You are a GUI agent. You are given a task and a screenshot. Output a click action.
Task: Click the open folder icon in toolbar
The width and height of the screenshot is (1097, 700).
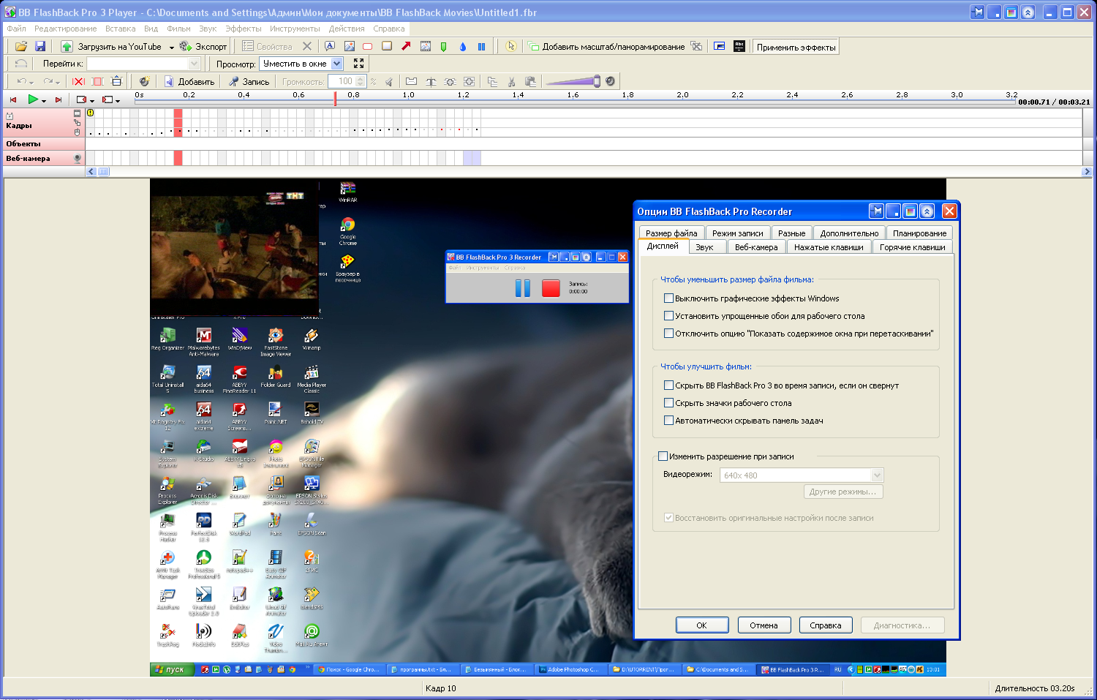(x=21, y=46)
